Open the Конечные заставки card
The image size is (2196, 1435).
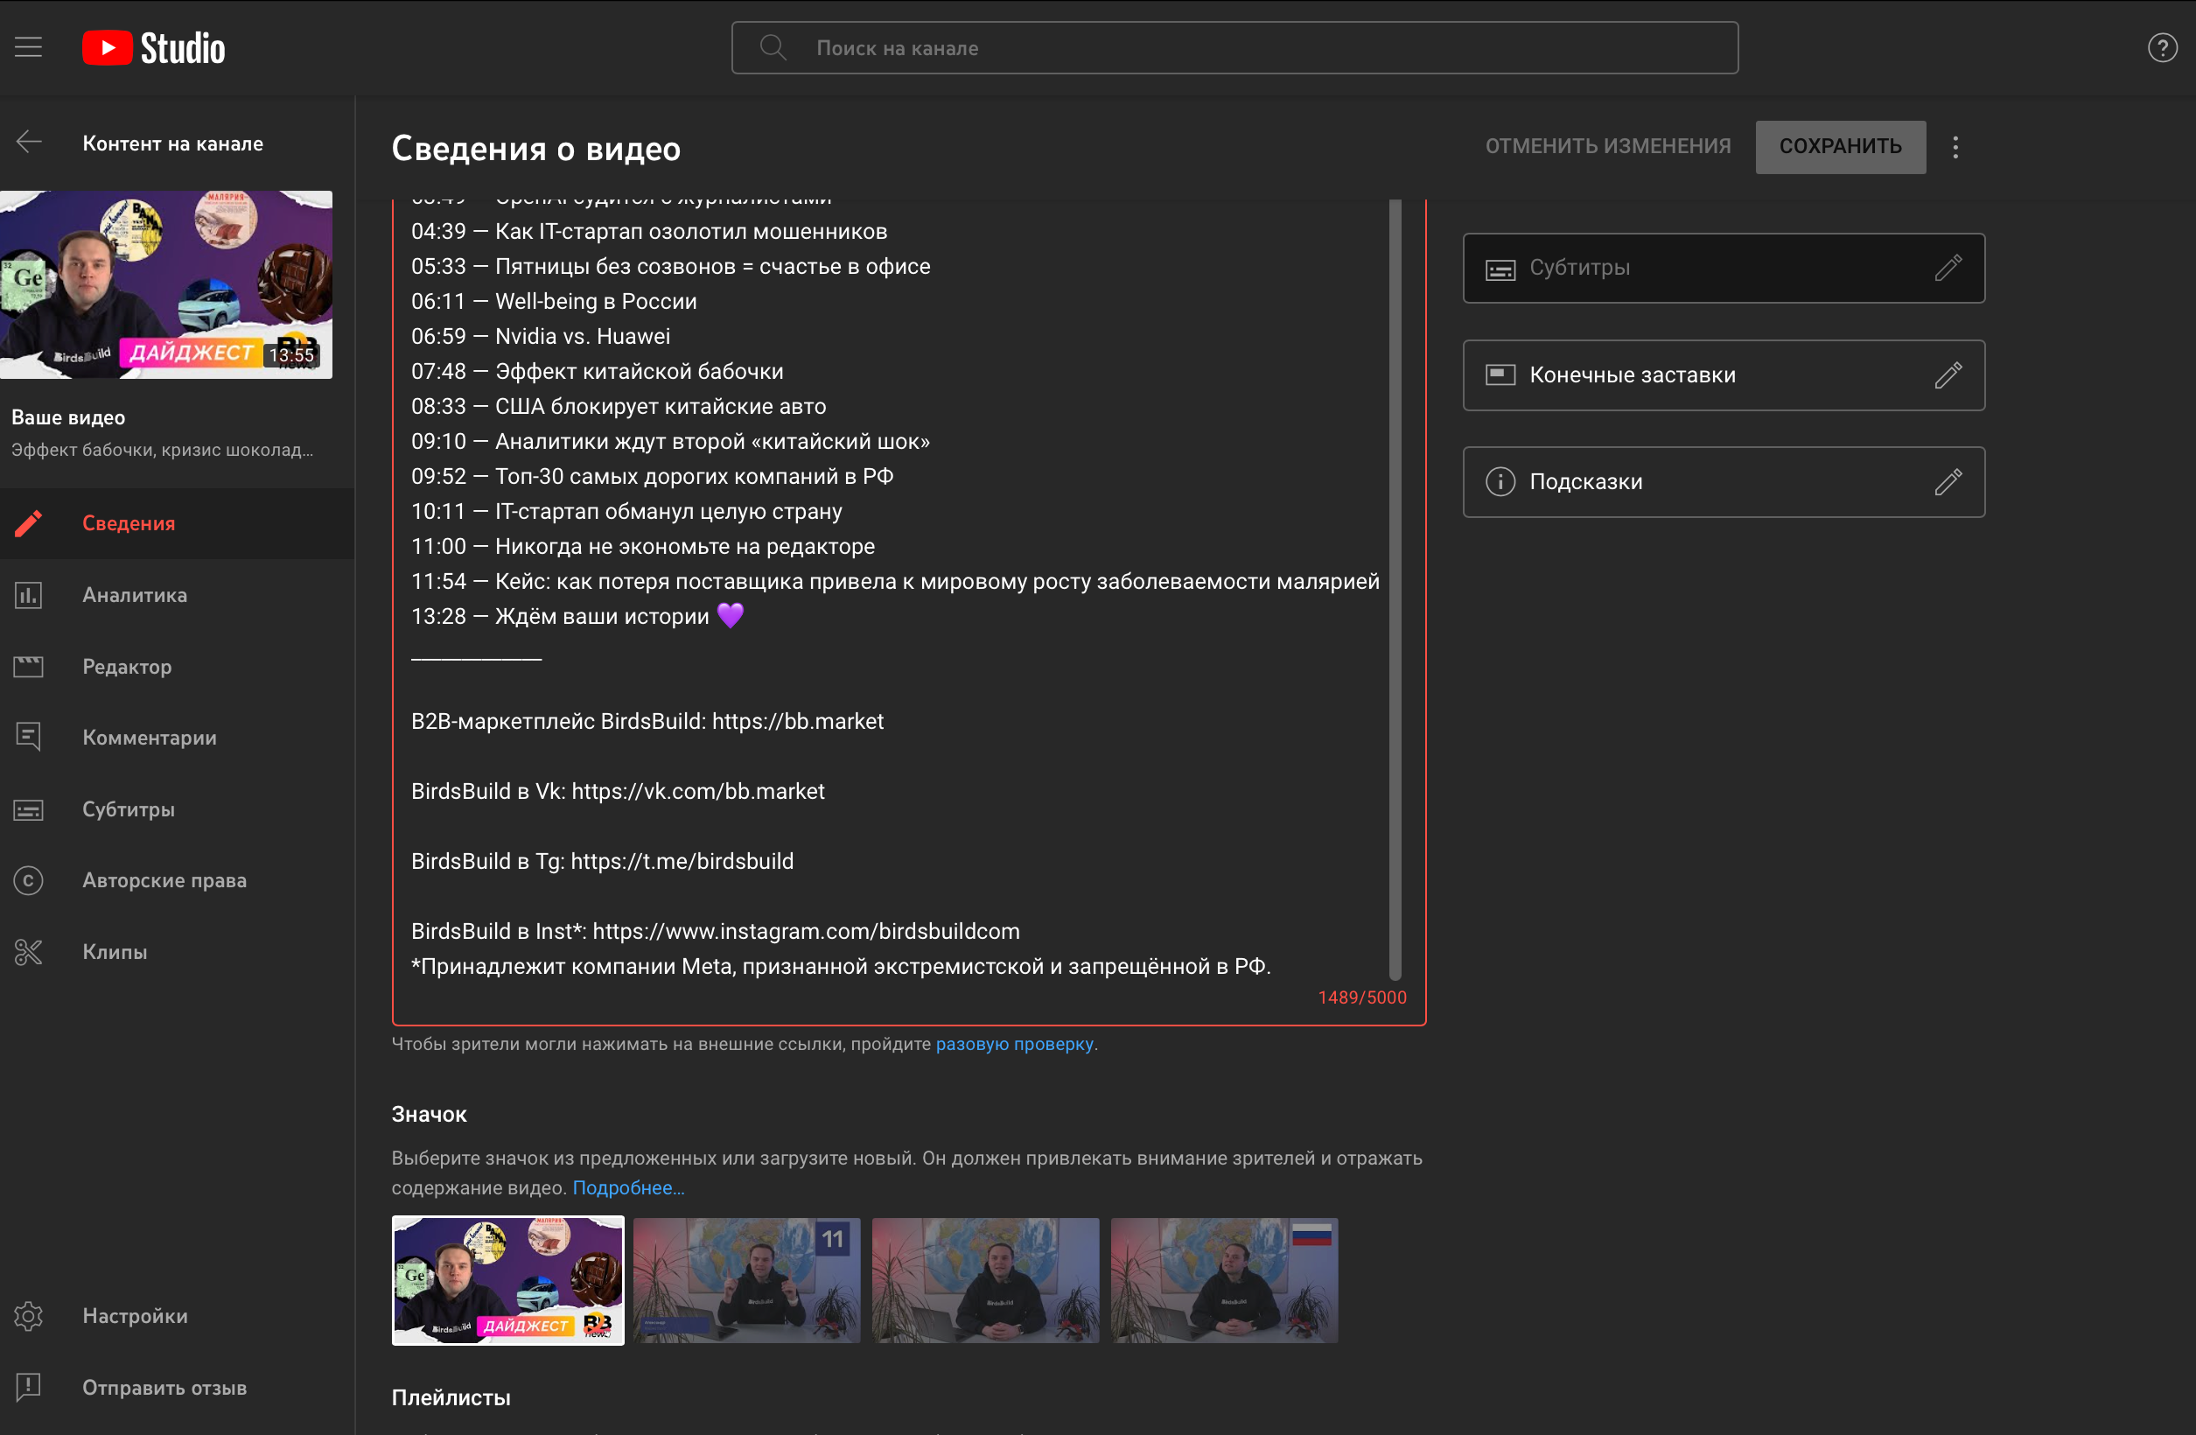click(x=1723, y=374)
